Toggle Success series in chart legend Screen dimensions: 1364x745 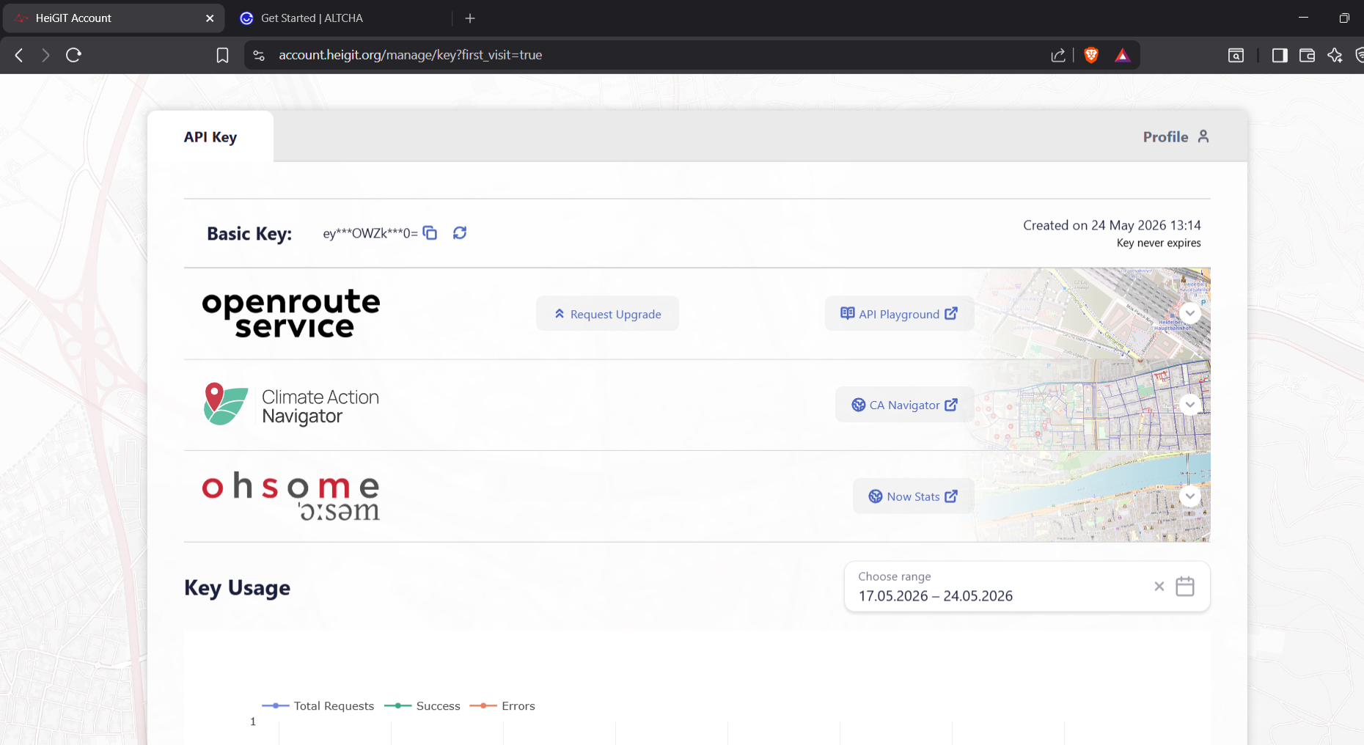pyautogui.click(x=422, y=705)
